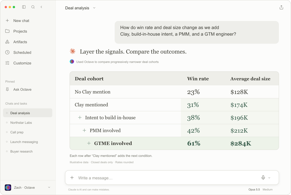Click the Average deal size column header

click(250, 79)
